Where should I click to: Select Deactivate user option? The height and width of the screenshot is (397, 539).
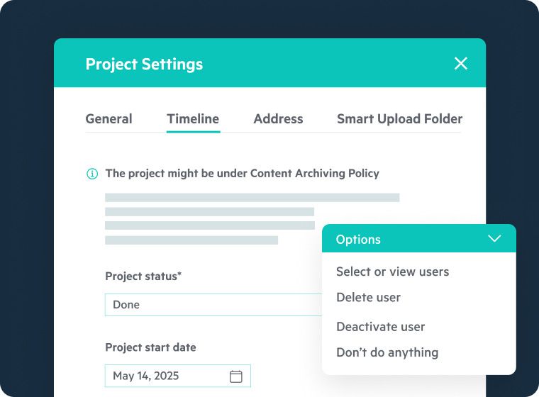380,327
